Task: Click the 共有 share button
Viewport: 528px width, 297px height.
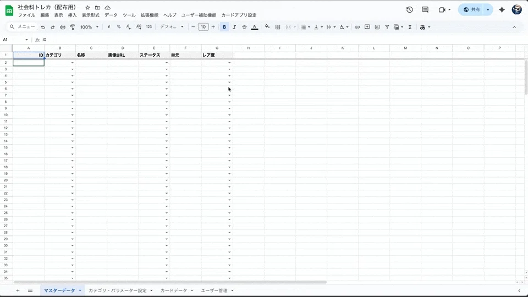Action: pyautogui.click(x=471, y=10)
